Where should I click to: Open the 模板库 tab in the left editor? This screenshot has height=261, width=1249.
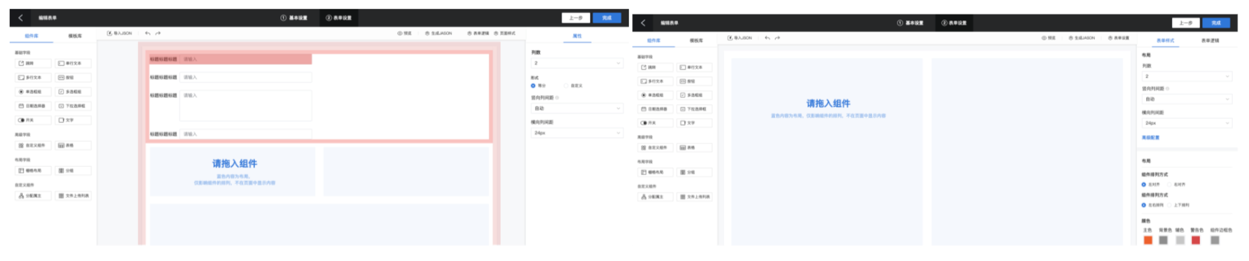(75, 36)
